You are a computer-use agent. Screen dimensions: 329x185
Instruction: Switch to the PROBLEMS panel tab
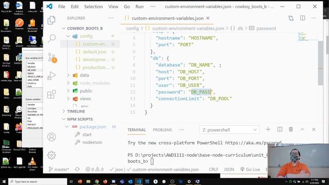coord(162,130)
